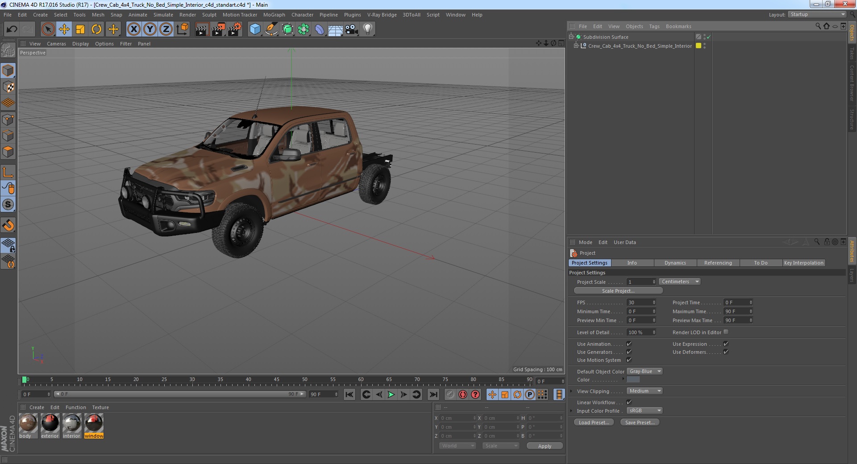Open the Scale mode dropdown
Screen dimensions: 857x464
point(500,446)
